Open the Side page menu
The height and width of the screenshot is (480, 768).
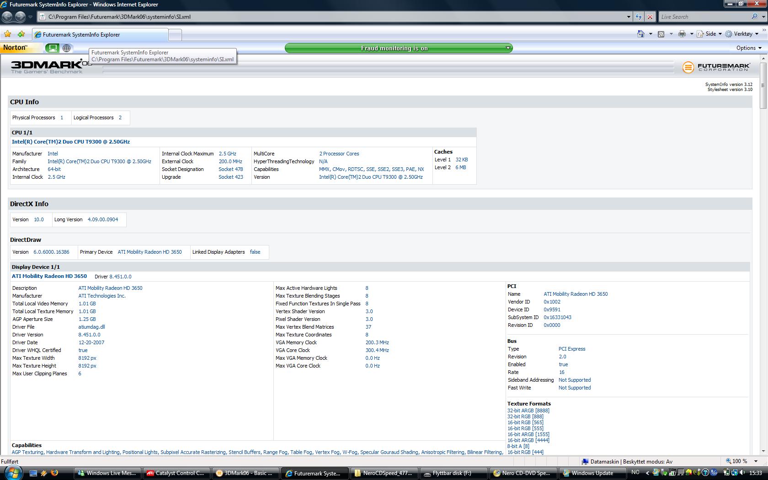[709, 34]
